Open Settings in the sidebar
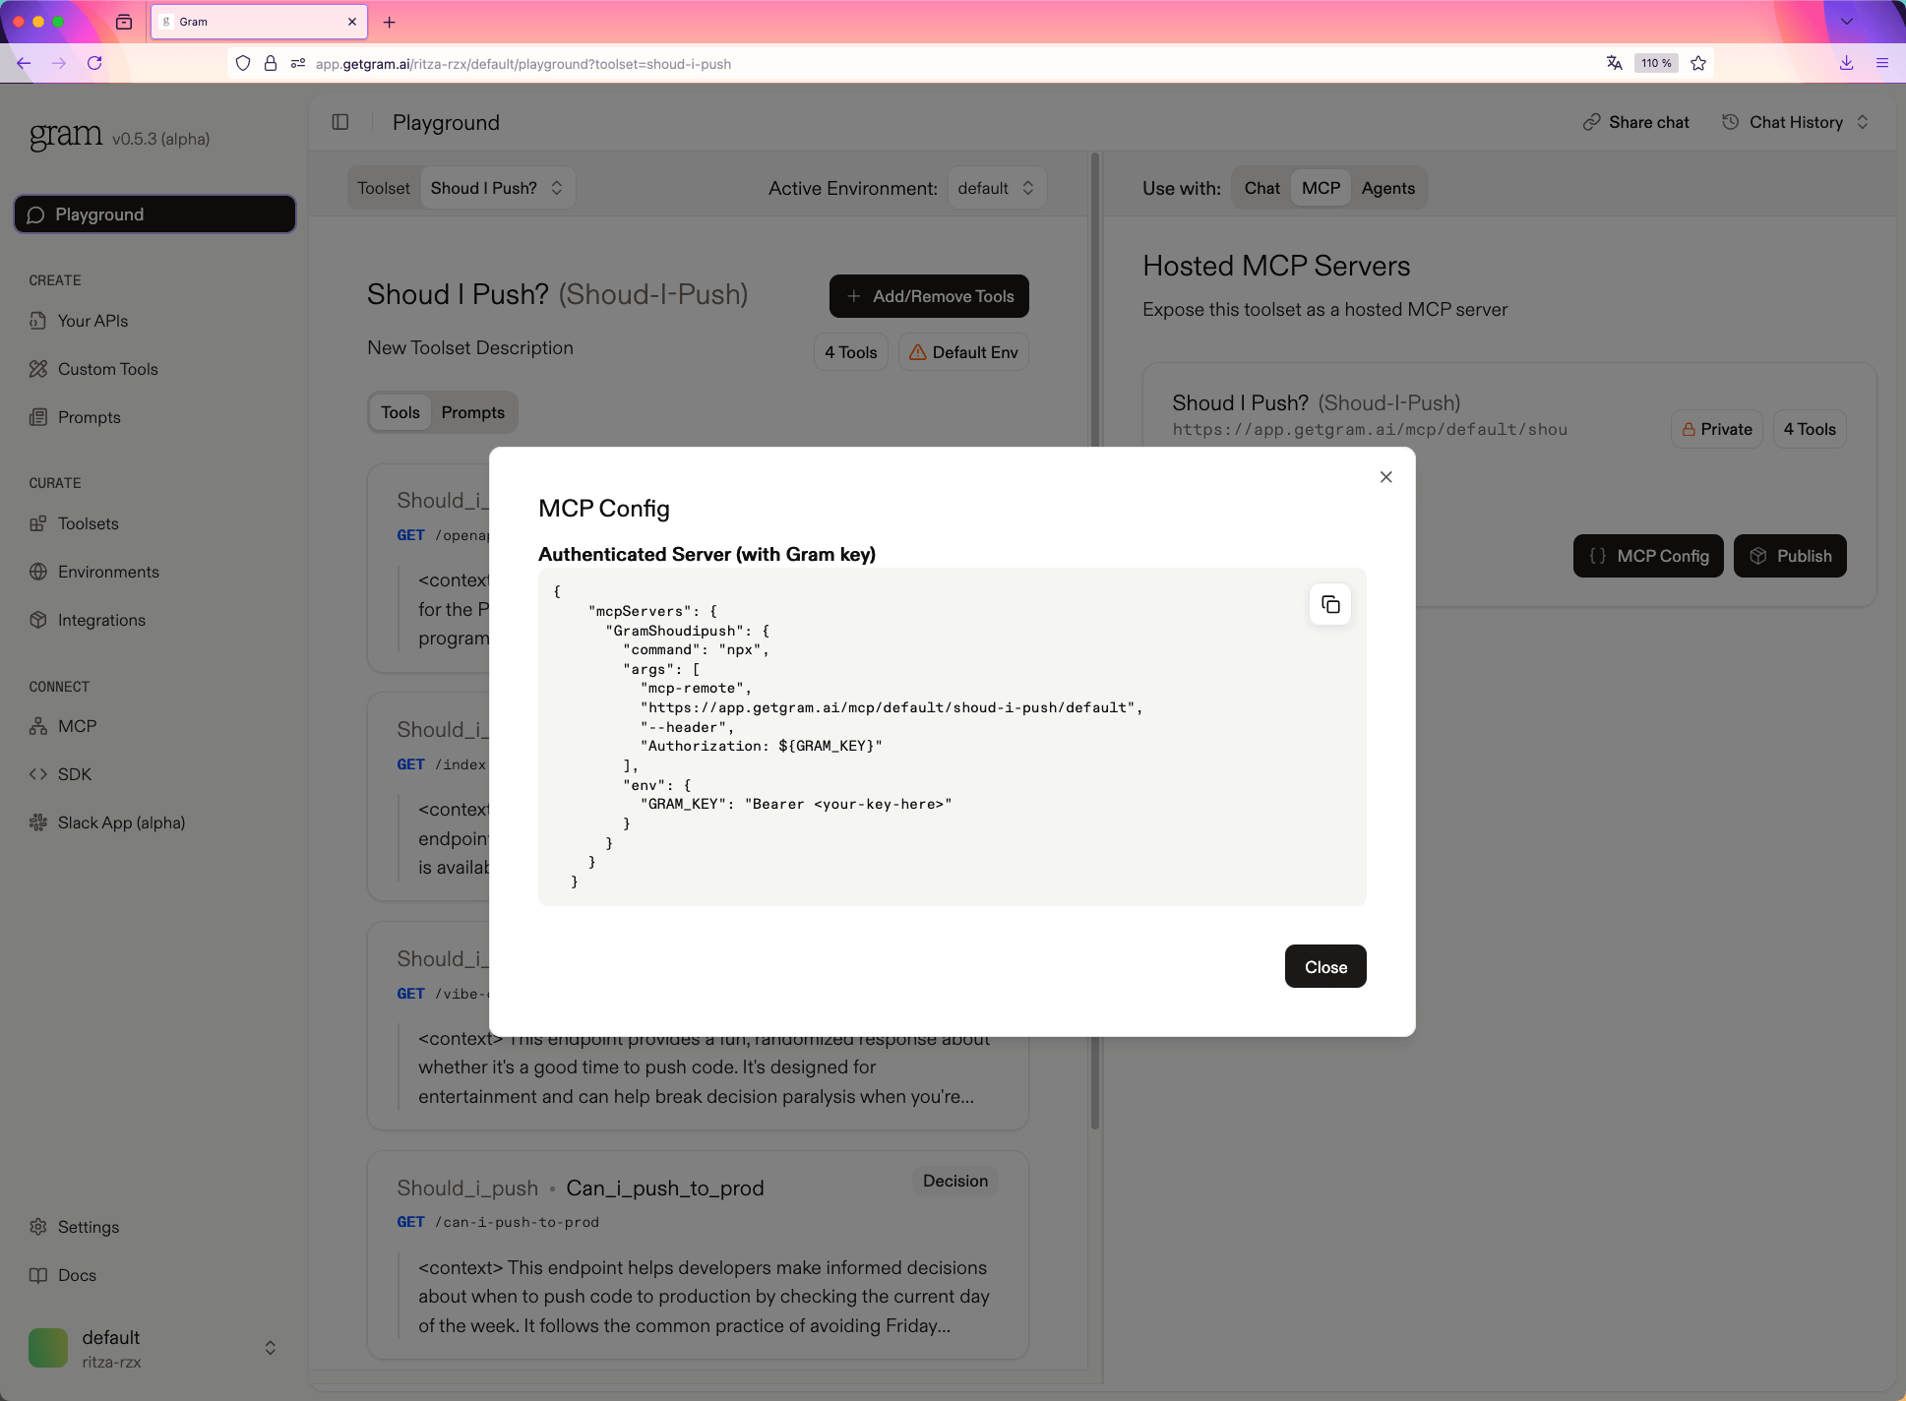Image resolution: width=1906 pixels, height=1401 pixels. [x=74, y=1227]
